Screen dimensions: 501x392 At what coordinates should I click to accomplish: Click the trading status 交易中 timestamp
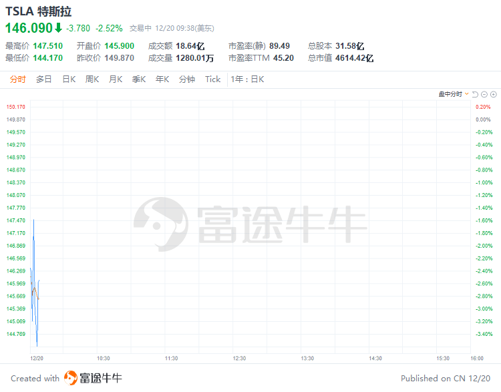point(172,29)
